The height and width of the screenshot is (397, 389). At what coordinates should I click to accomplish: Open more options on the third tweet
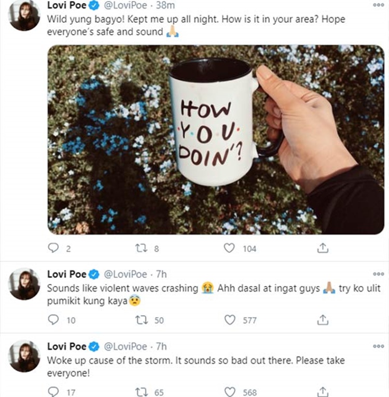click(x=378, y=346)
